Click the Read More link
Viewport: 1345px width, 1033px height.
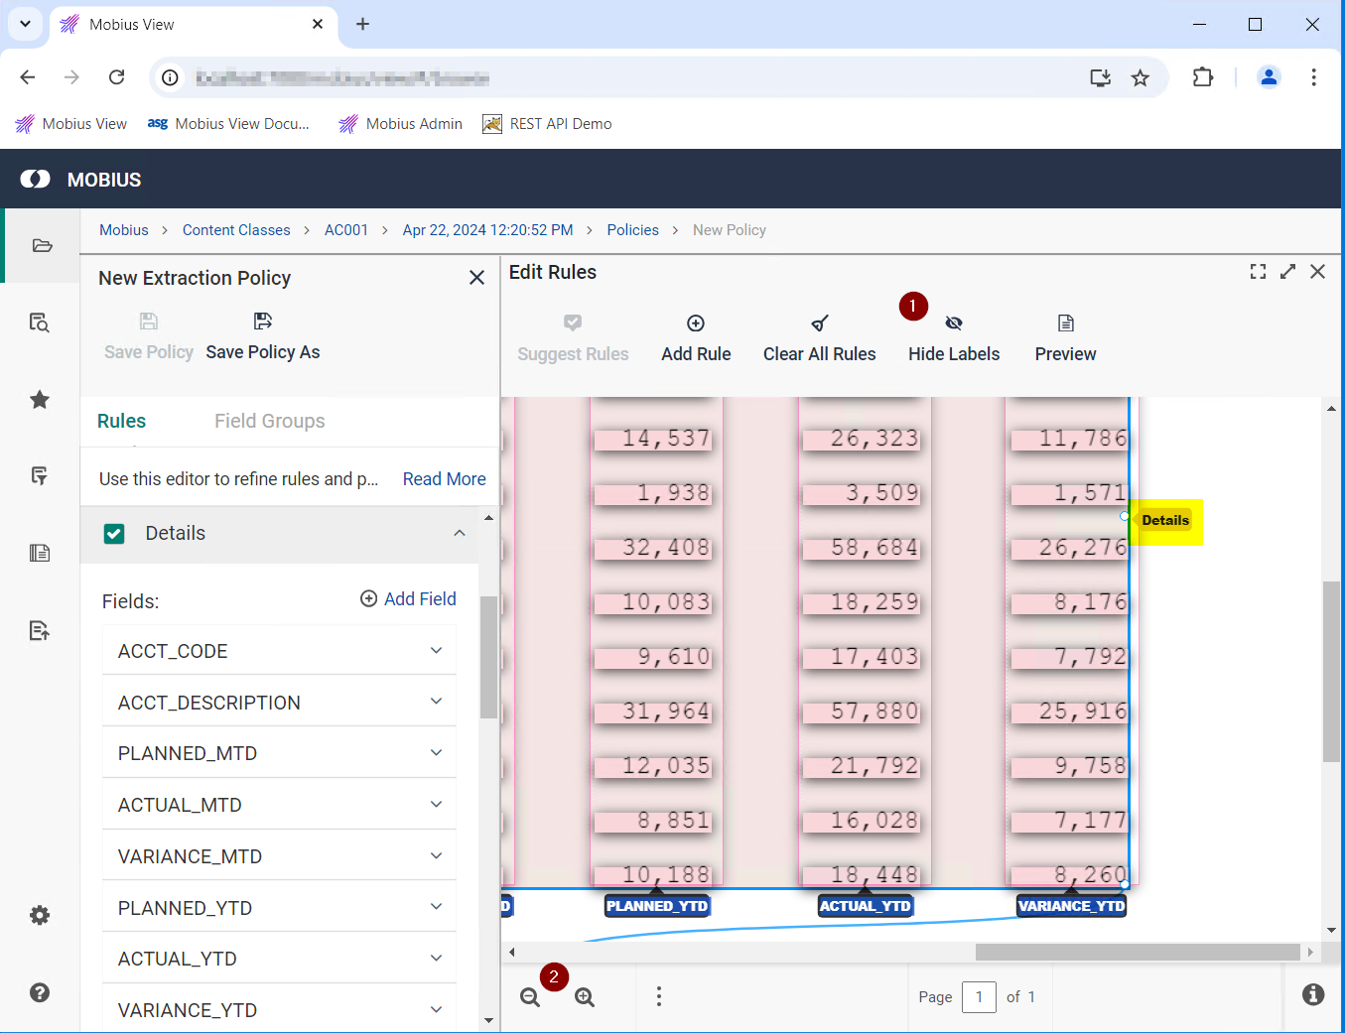click(x=444, y=479)
